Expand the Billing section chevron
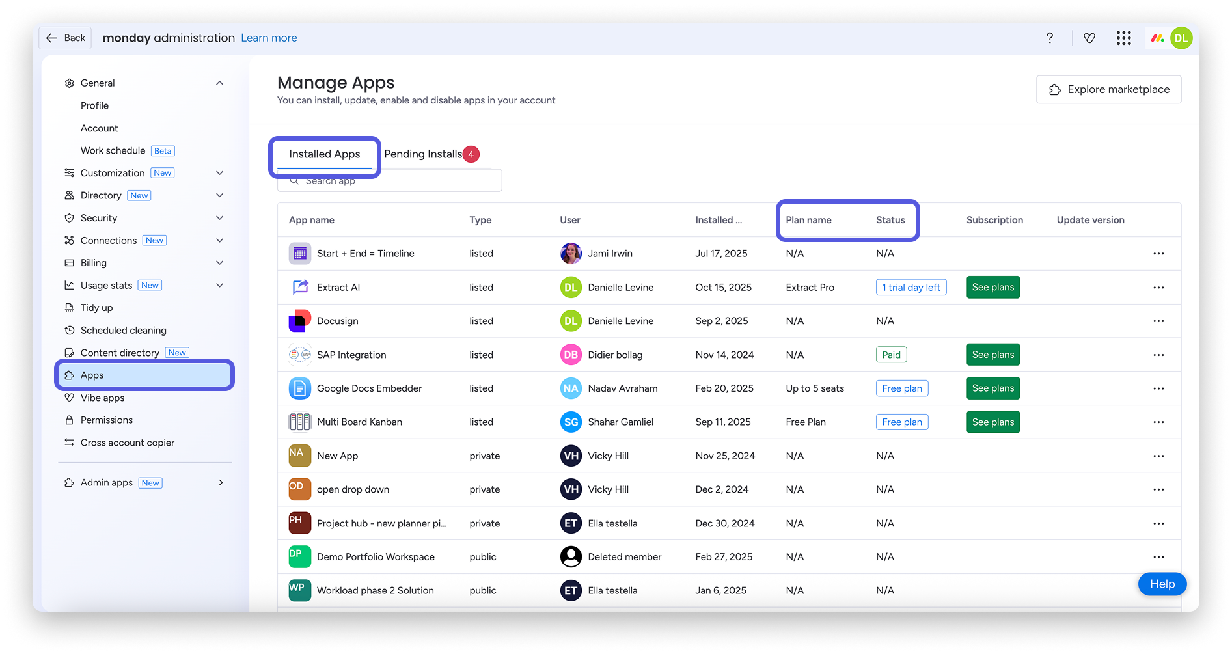Image resolution: width=1232 pixels, height=654 pixels. coord(220,263)
